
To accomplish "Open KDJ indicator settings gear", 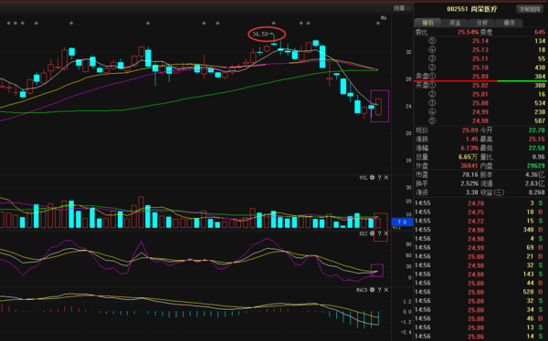I will click(373, 233).
